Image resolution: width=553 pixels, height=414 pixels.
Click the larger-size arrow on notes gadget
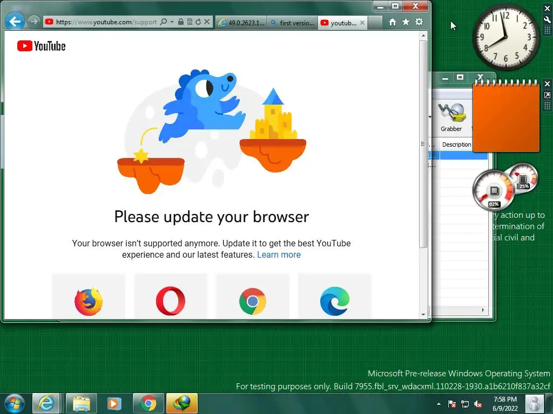point(548,95)
